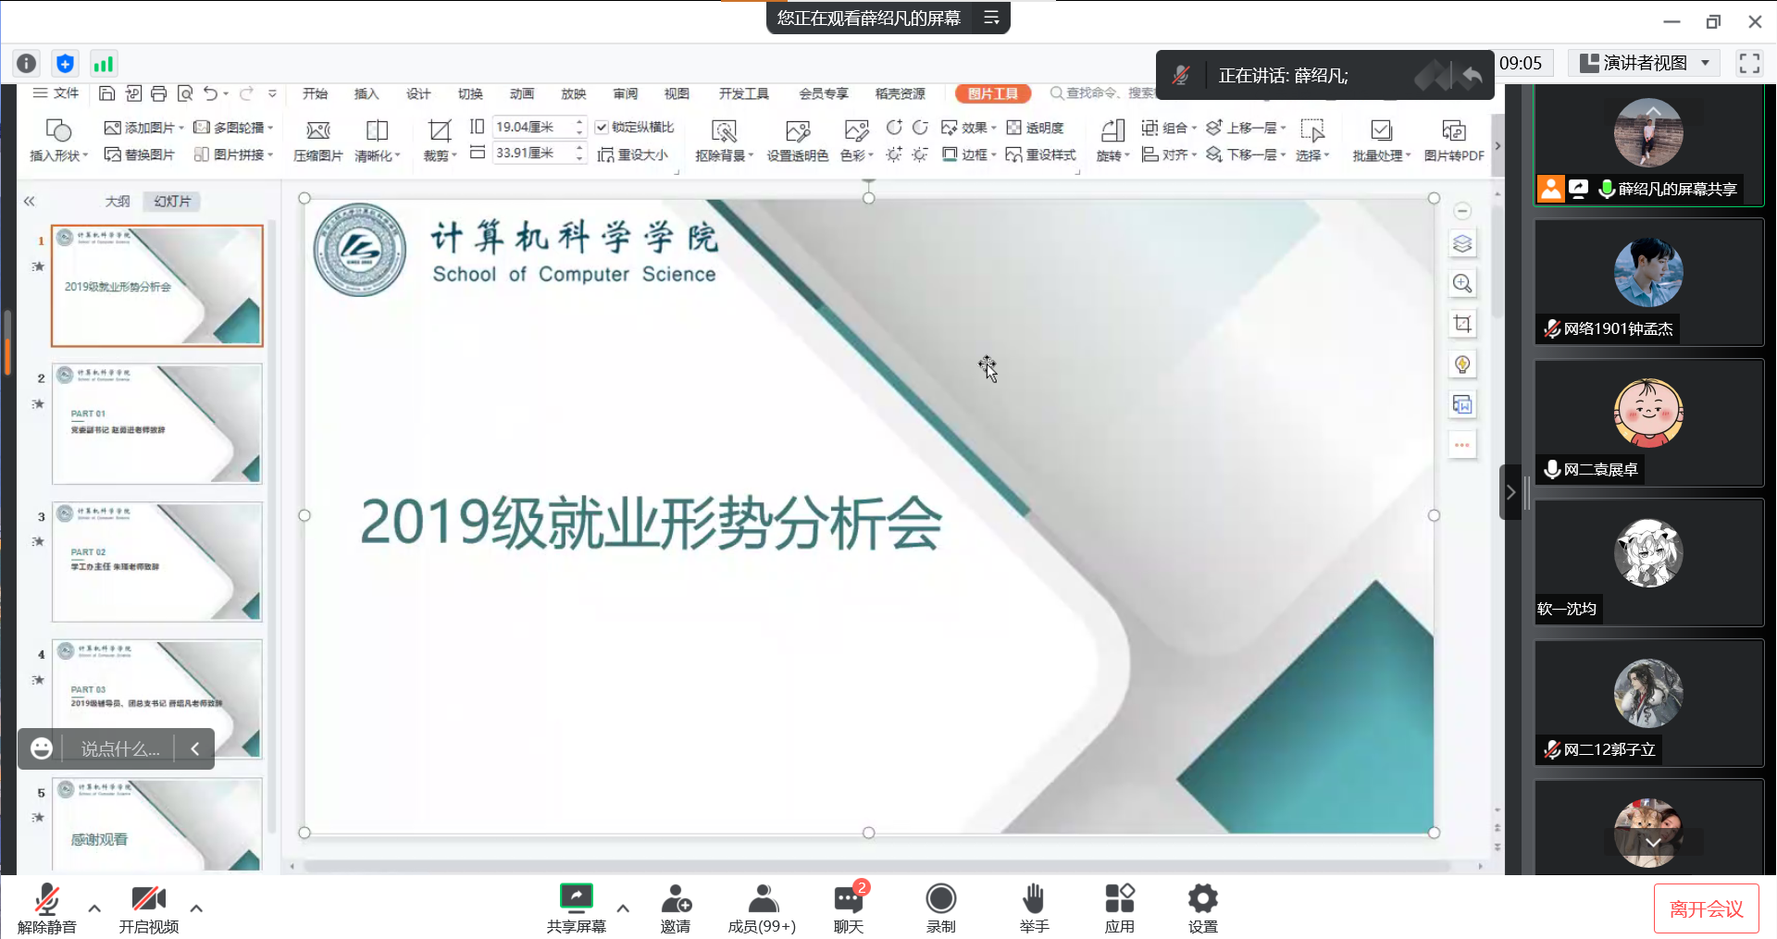The image size is (1777, 939).
Task: Click the picture to PDF (图片转PDF) icon
Action: (1453, 130)
